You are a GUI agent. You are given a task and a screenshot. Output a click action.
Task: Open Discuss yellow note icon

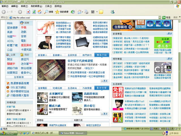[x=101, y=12]
